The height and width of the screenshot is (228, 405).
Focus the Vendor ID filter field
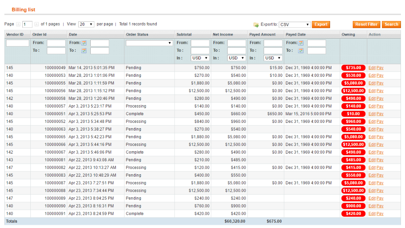tap(17, 43)
